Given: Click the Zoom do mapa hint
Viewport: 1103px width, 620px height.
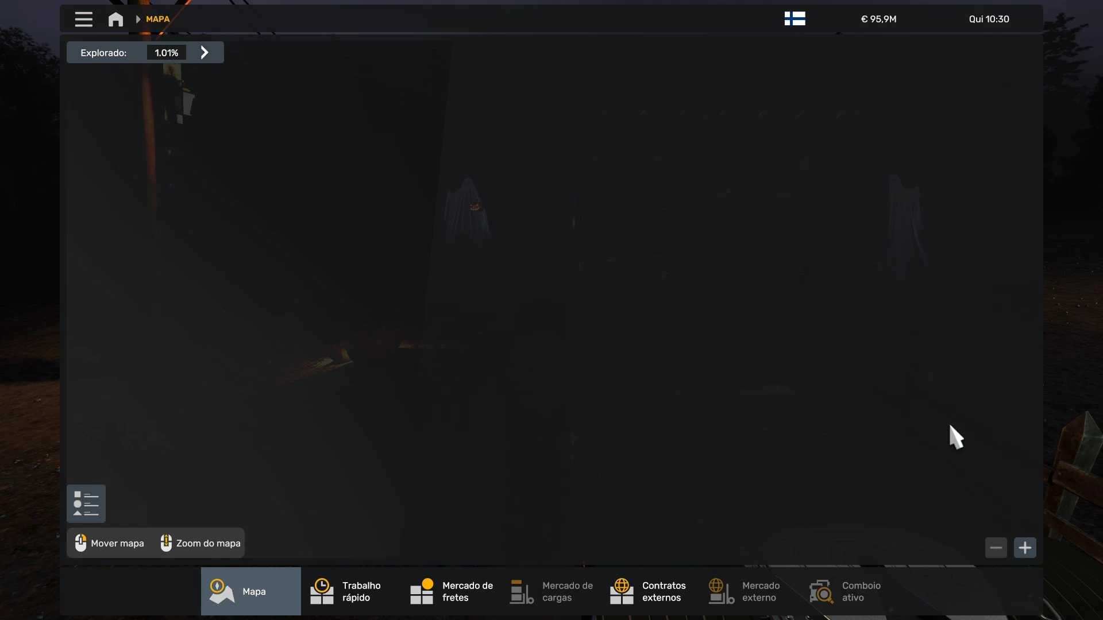Looking at the screenshot, I should point(200,543).
